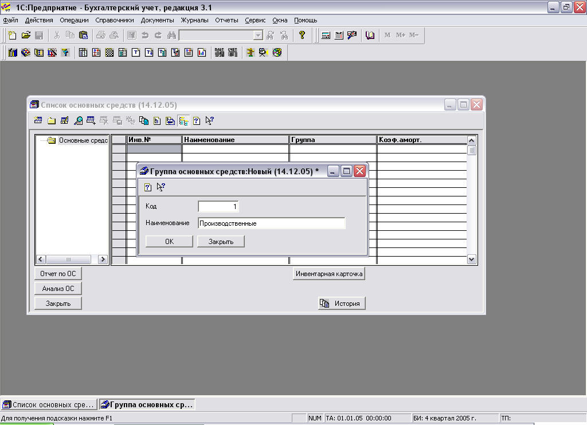
Task: Toggle hierarchical list view in list toolbar
Action: (183, 120)
